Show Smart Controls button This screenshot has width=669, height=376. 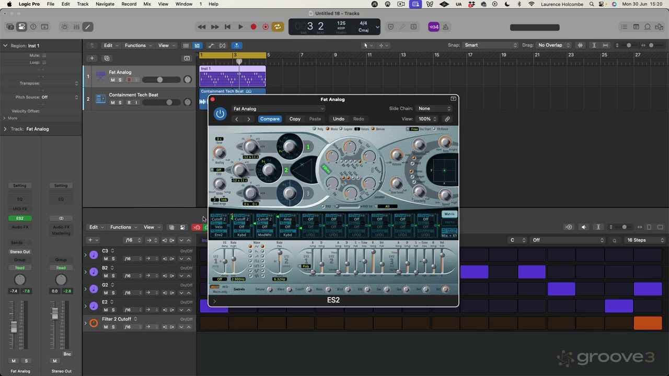click(65, 27)
